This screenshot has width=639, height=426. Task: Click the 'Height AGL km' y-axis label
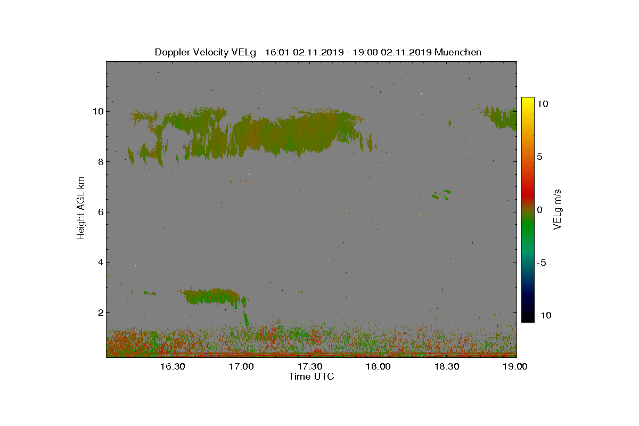click(x=81, y=209)
